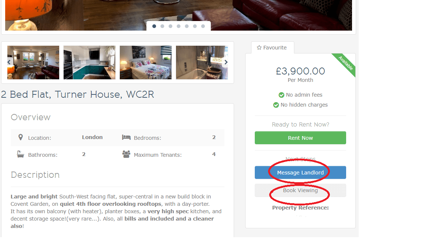The image size is (426, 239).
Task: Click the bed icon next to Bedrooms
Action: click(126, 137)
